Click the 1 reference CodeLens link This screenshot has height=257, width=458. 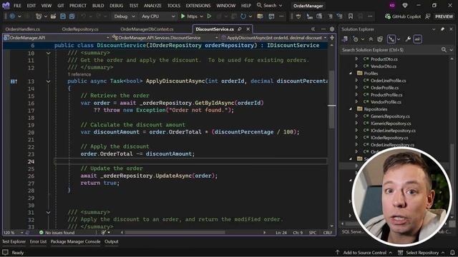point(79,74)
